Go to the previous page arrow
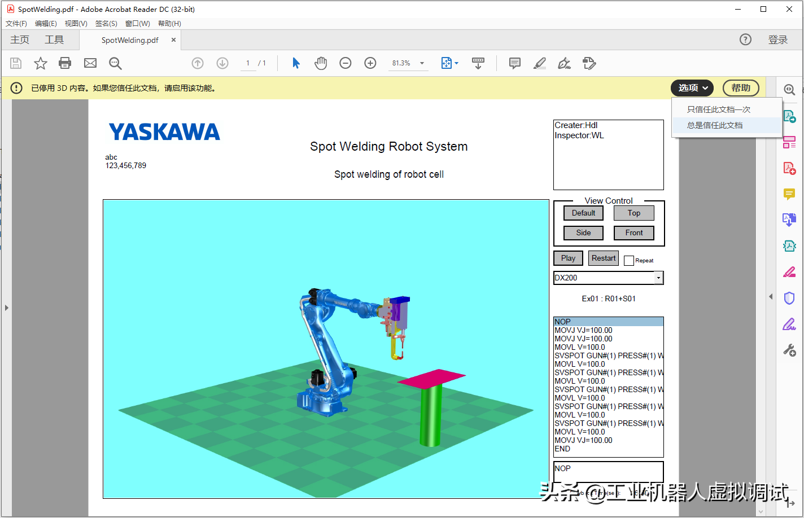The height and width of the screenshot is (518, 804). pos(198,63)
